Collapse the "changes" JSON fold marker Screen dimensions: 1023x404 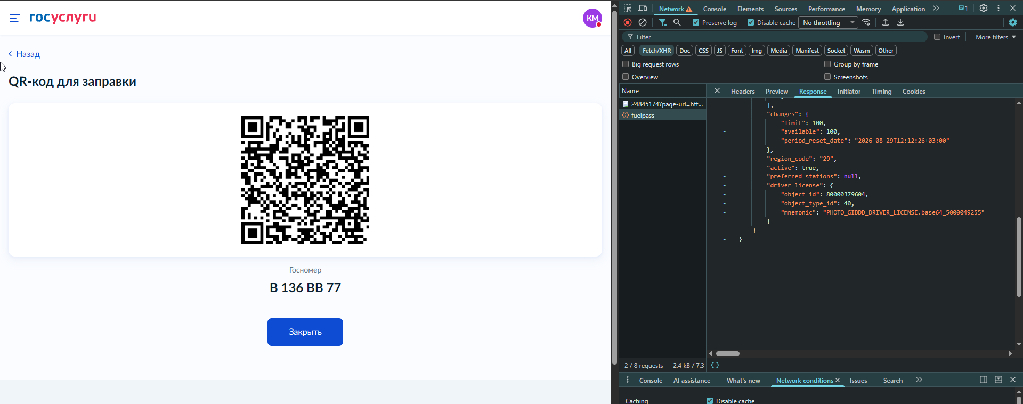click(x=725, y=114)
